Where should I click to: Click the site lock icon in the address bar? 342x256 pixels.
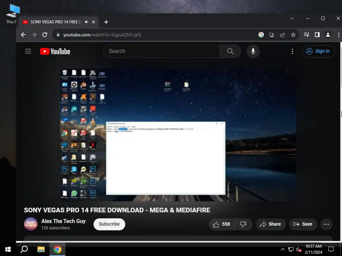58,35
